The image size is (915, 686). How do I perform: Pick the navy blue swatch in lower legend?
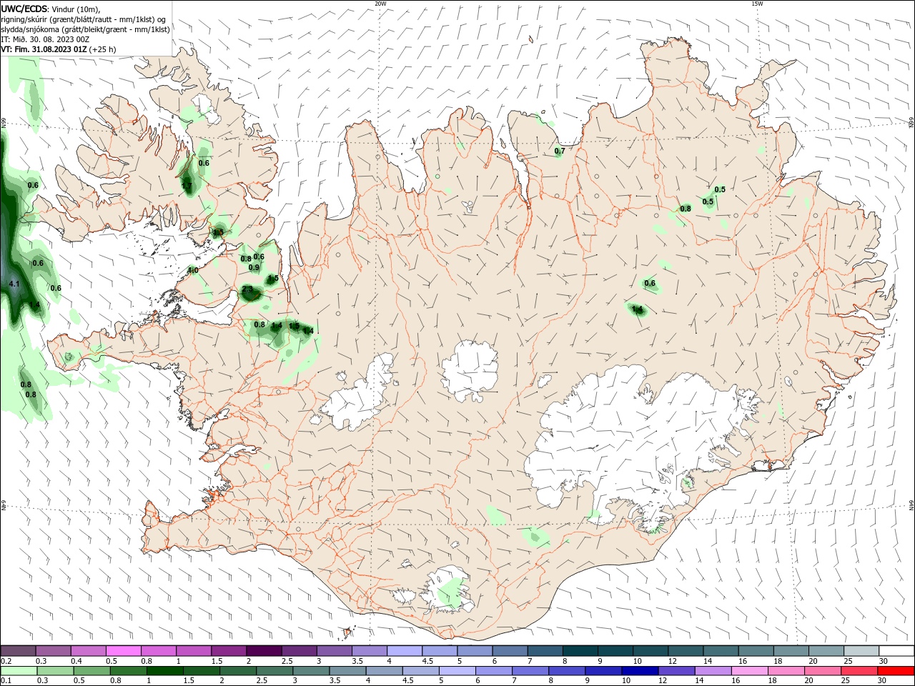[x=639, y=671]
